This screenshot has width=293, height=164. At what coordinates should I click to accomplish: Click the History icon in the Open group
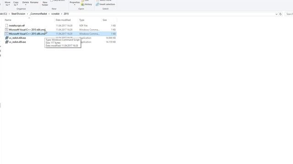82,4
